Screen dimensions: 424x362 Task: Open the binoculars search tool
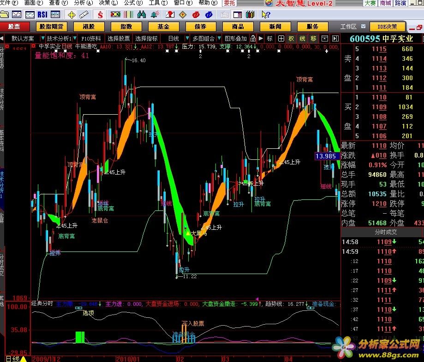[142, 15]
